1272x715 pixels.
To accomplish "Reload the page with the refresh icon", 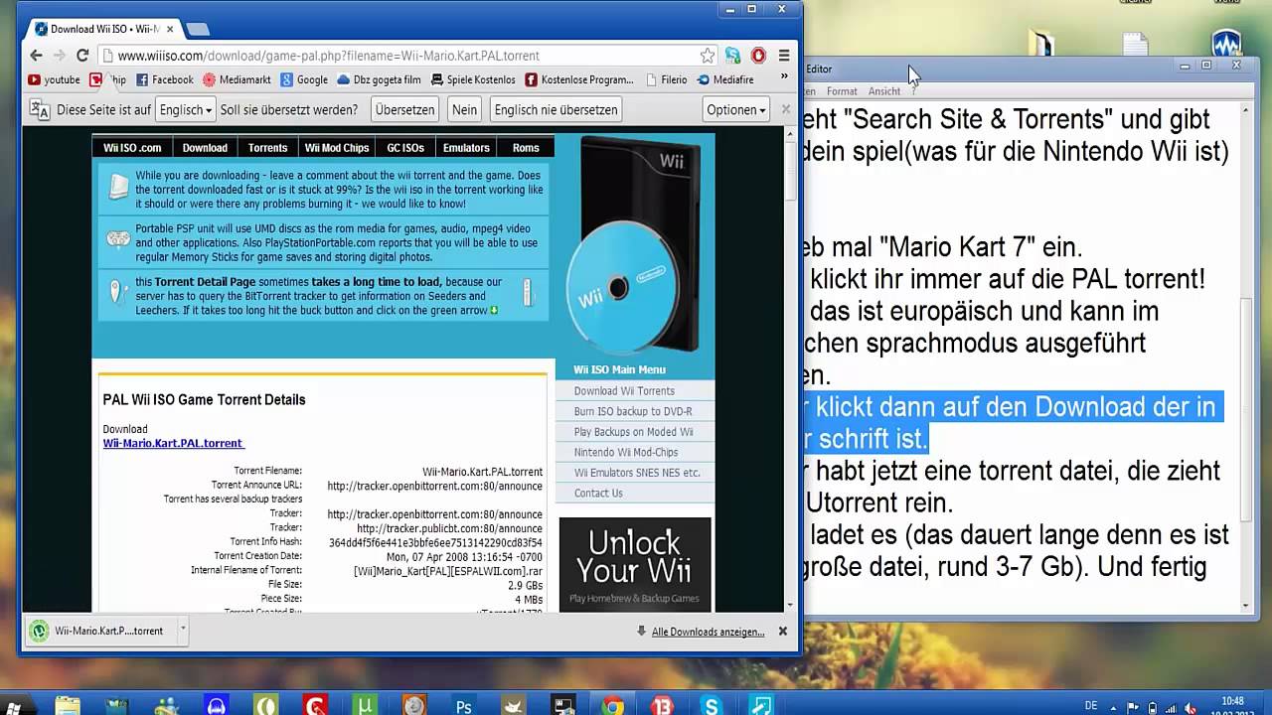I will (x=82, y=56).
